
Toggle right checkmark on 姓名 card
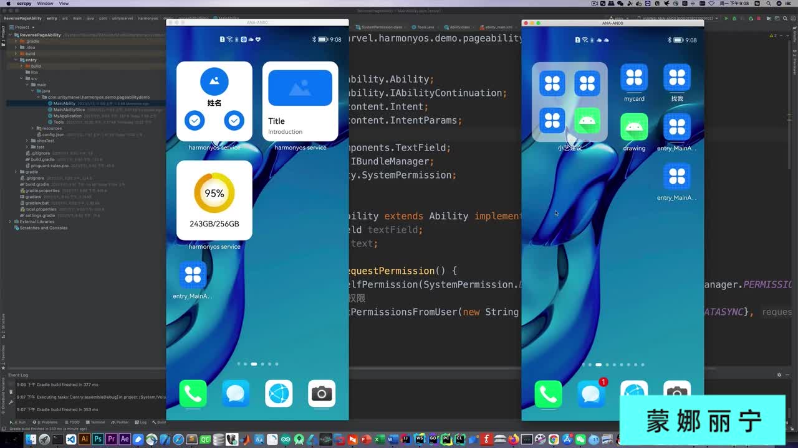click(234, 120)
